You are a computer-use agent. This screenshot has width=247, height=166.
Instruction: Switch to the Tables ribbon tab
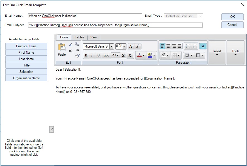point(79,37)
